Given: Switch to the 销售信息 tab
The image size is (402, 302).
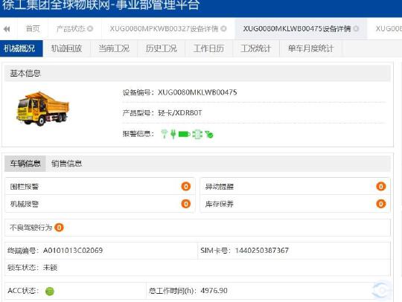Looking at the screenshot, I should pos(67,164).
